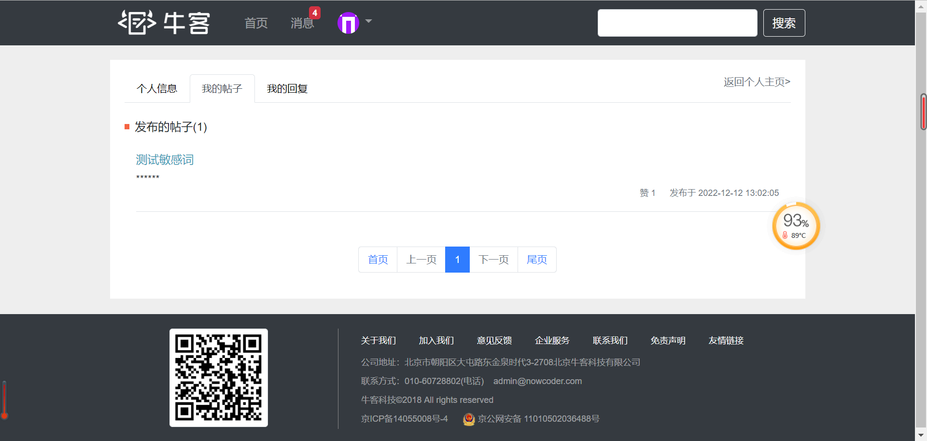
Task: Click the QR code image in footer
Action: [x=219, y=378]
